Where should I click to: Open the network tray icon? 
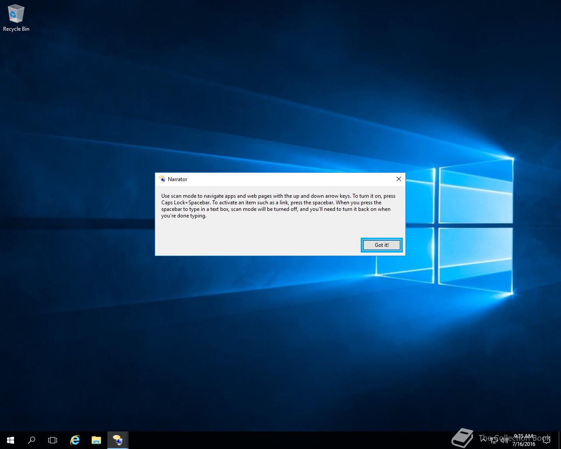click(x=494, y=440)
